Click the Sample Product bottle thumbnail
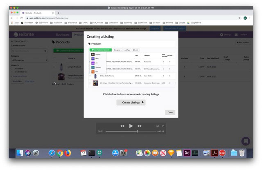The width and height of the screenshot is (262, 170). [61, 67]
